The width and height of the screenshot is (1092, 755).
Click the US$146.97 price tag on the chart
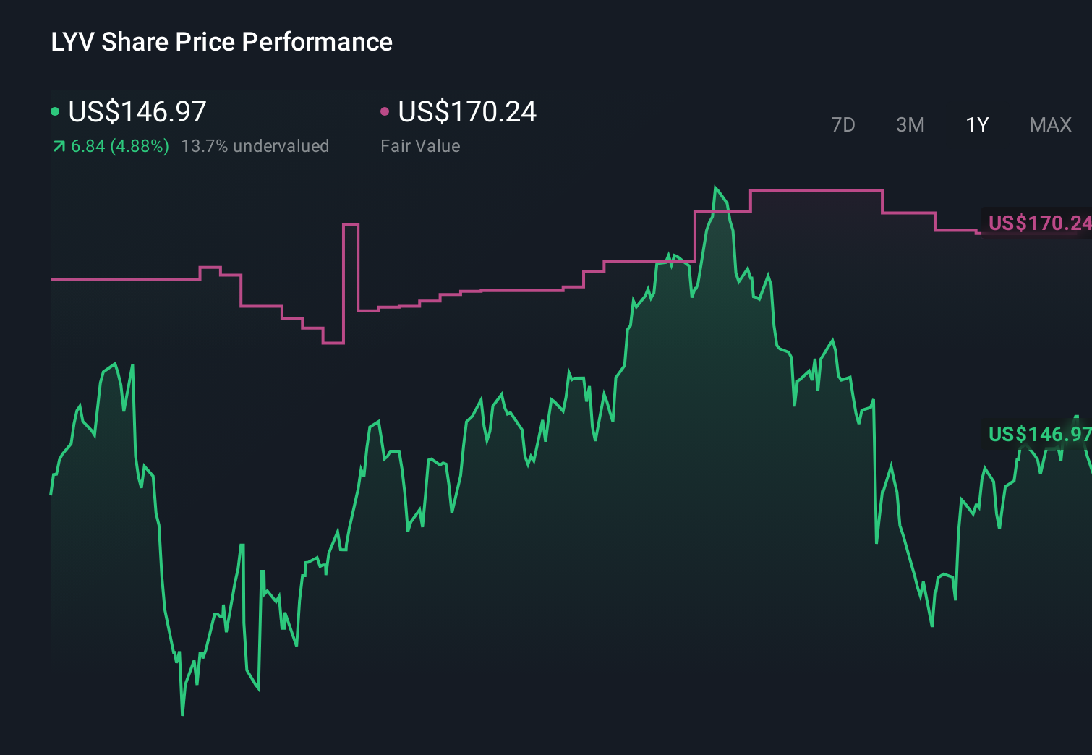pos(1038,435)
